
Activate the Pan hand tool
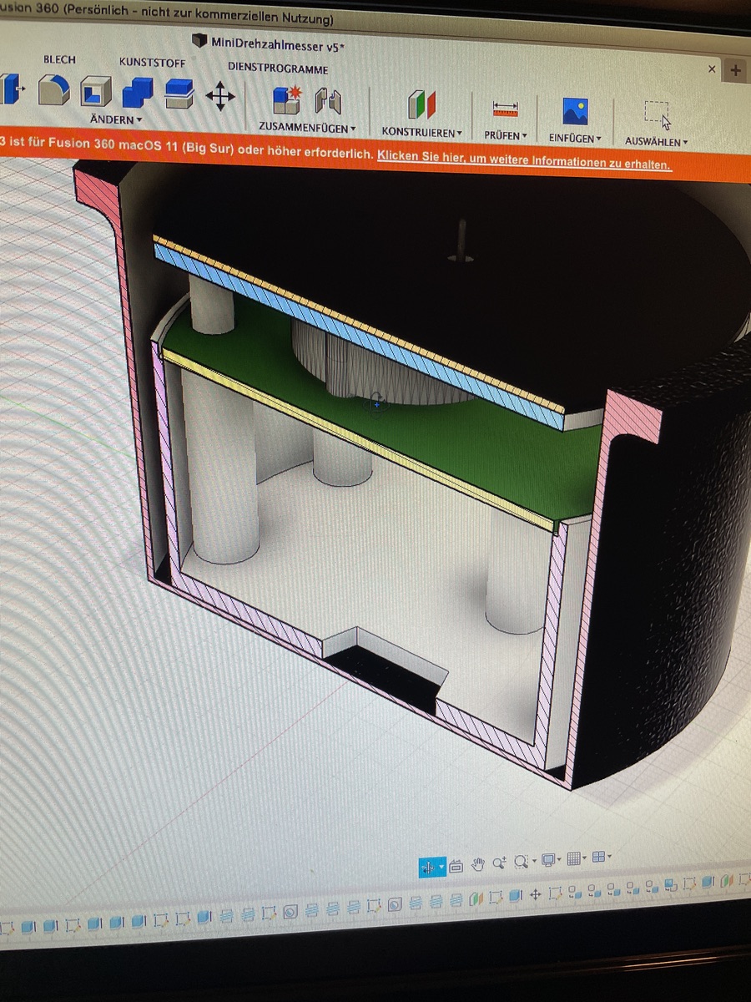[478, 863]
